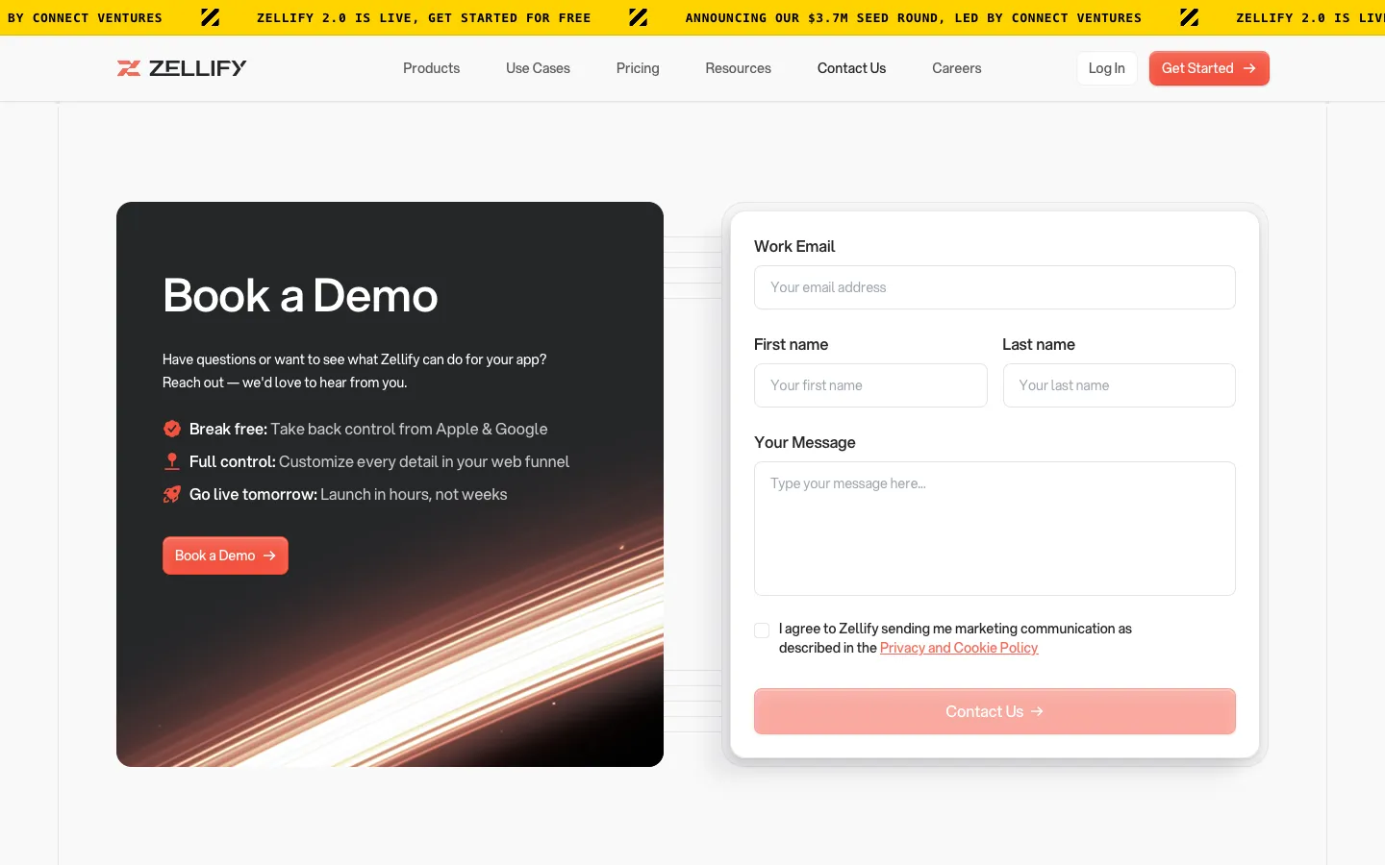Viewport: 1385px width, 865px height.
Task: Open the Resources menu
Action: pos(738,68)
